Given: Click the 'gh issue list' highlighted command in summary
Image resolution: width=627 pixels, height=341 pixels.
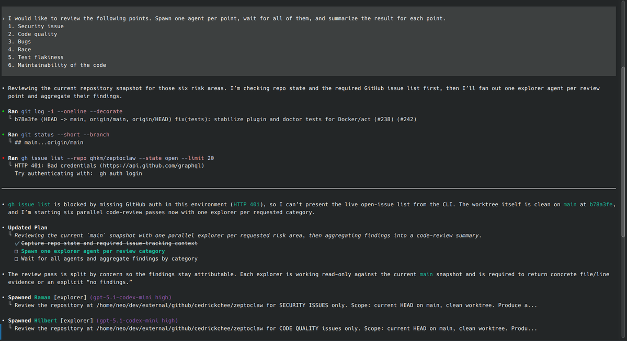Looking at the screenshot, I should pos(29,204).
